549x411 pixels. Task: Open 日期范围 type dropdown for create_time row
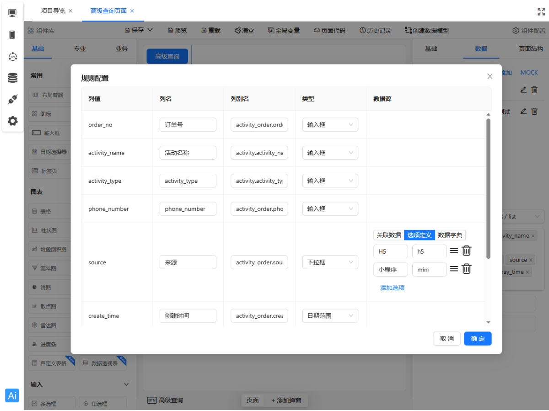[x=330, y=316]
